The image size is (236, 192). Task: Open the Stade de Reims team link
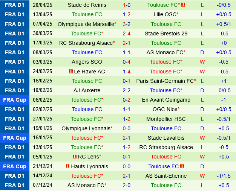(x=87, y=5)
